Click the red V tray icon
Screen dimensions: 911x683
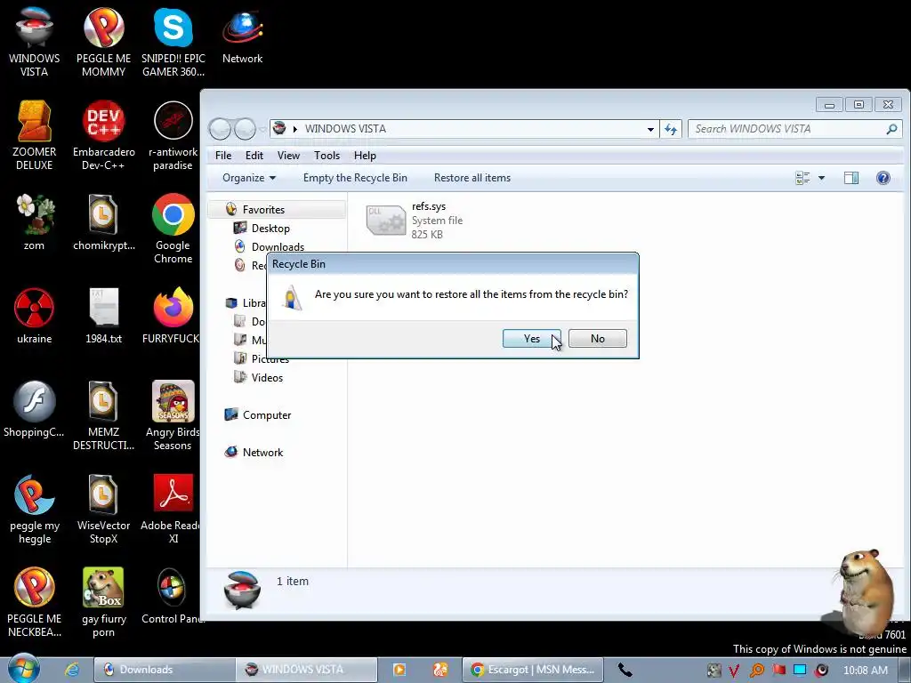point(734,671)
